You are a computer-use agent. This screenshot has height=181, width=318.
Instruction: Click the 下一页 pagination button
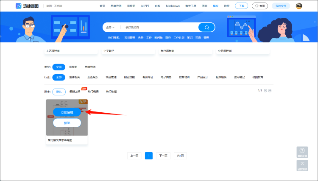click(163, 156)
